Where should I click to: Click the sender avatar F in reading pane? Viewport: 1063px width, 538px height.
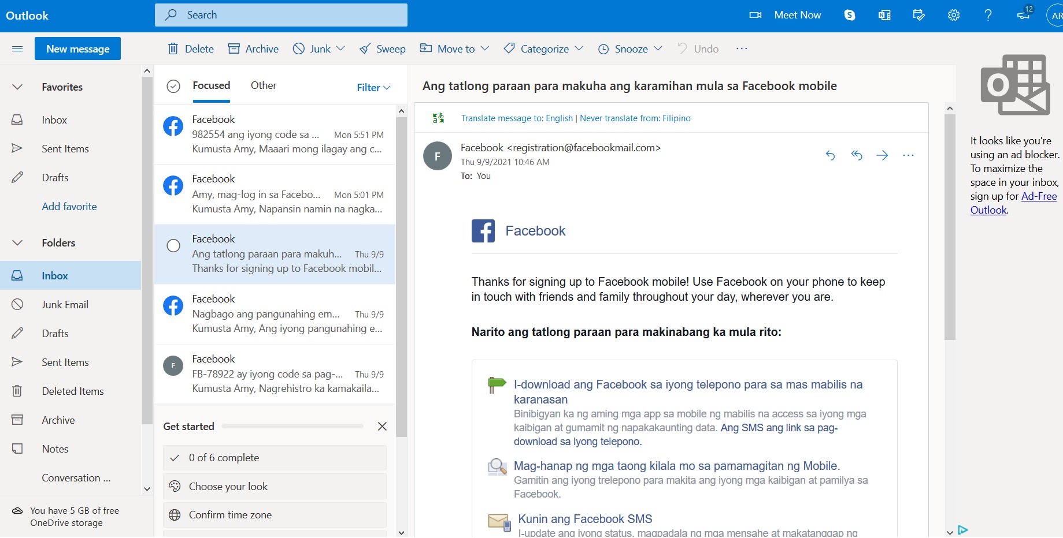pos(438,156)
